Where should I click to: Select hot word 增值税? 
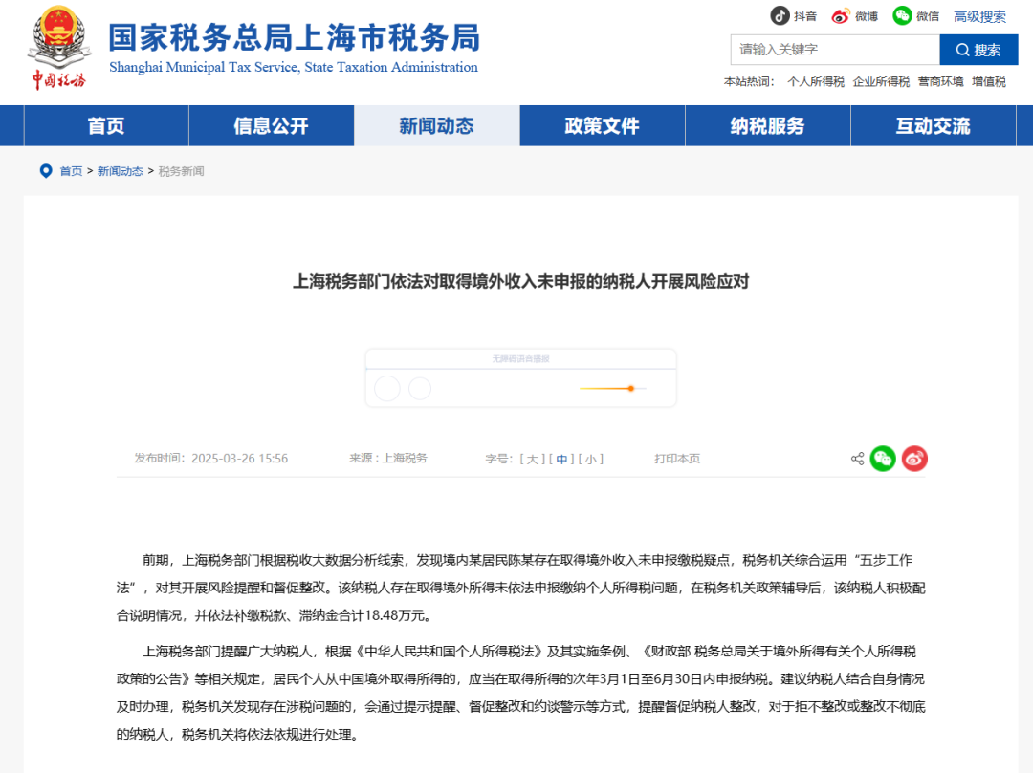(x=989, y=81)
